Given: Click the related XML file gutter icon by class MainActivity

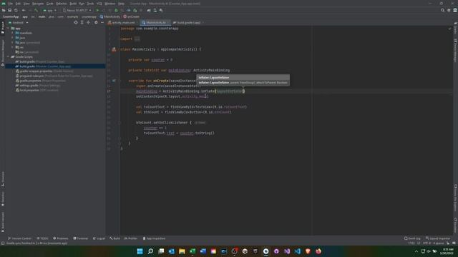Looking at the screenshot, I should [x=114, y=49].
